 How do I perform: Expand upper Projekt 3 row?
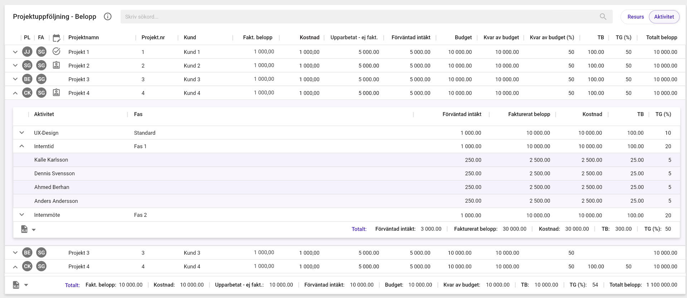(15, 79)
